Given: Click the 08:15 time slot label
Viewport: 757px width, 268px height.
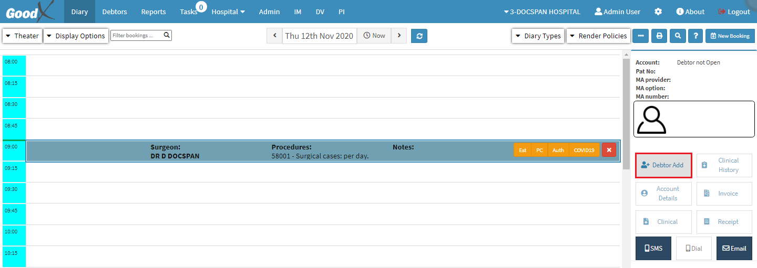Looking at the screenshot, I should tap(14, 87).
